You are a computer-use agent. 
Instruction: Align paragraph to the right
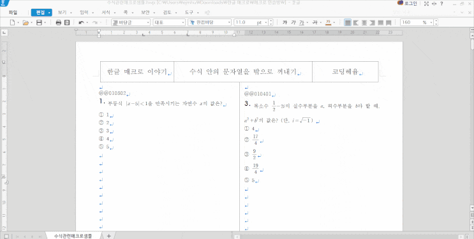[373, 22]
